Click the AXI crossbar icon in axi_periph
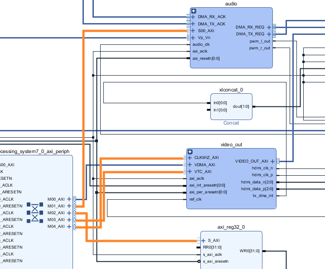 tap(34, 212)
